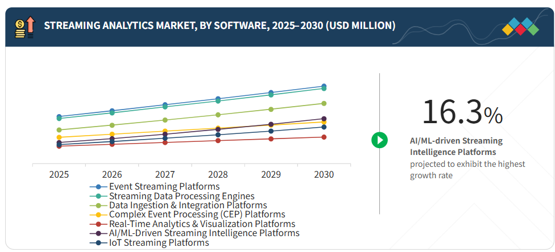Click the chart title heading text

tap(219, 26)
